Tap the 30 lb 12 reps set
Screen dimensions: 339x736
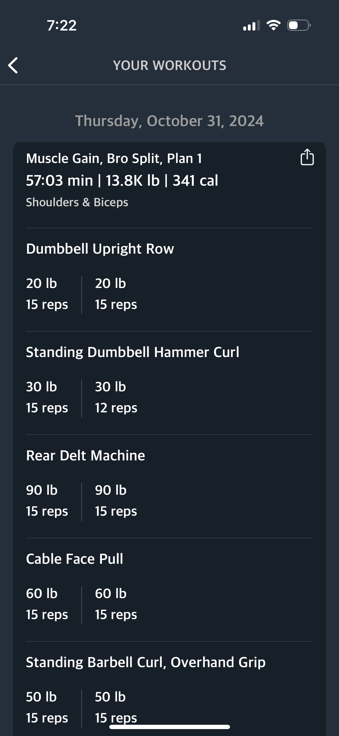(x=116, y=397)
